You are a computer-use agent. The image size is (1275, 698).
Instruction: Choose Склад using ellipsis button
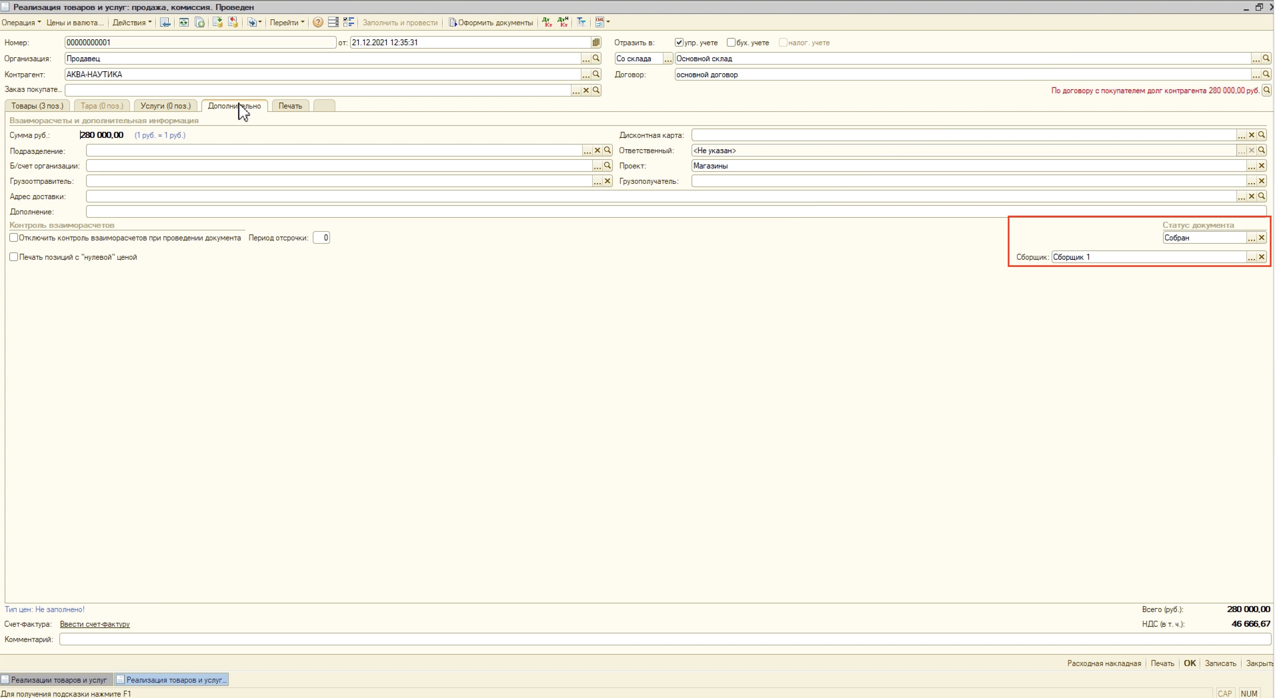coord(1256,58)
